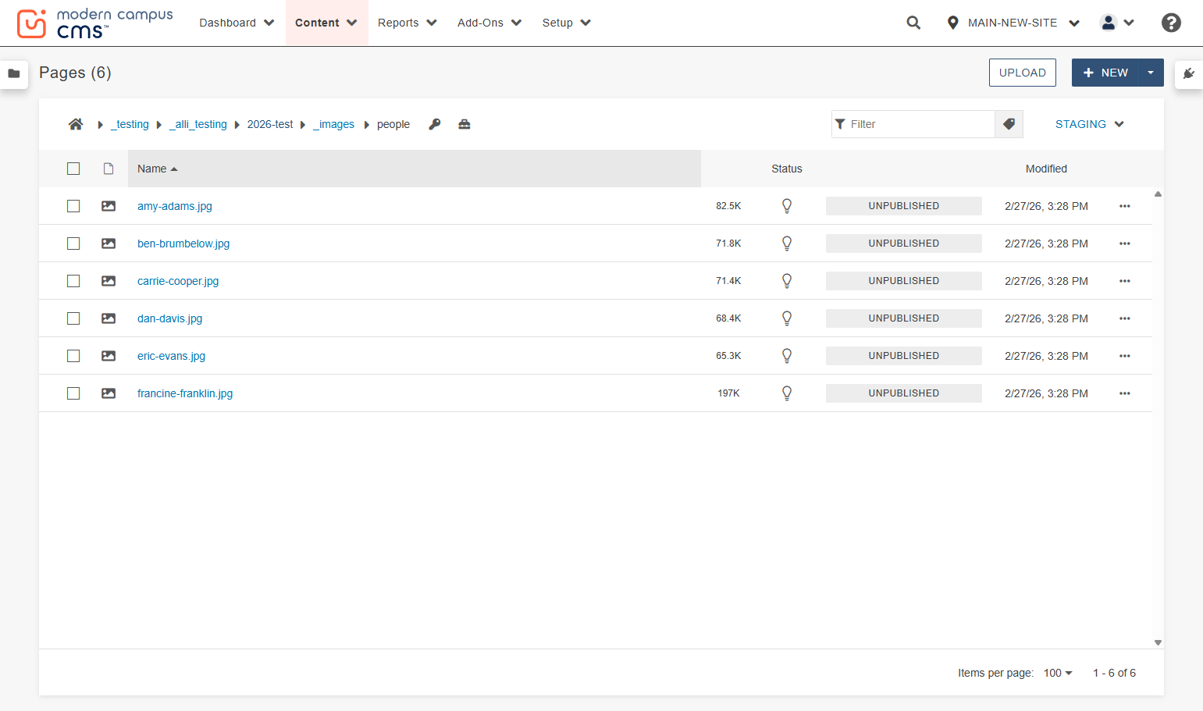The width and height of the screenshot is (1203, 711).
Task: Open the STAGING server dropdown
Action: point(1089,124)
